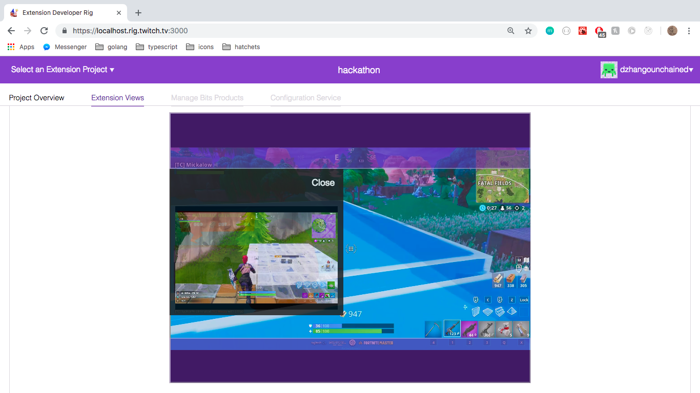Open the gray play-circle extension icon
The height and width of the screenshot is (393, 700).
point(632,31)
